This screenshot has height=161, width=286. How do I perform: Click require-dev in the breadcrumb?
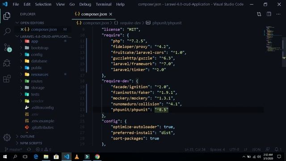click(130, 23)
